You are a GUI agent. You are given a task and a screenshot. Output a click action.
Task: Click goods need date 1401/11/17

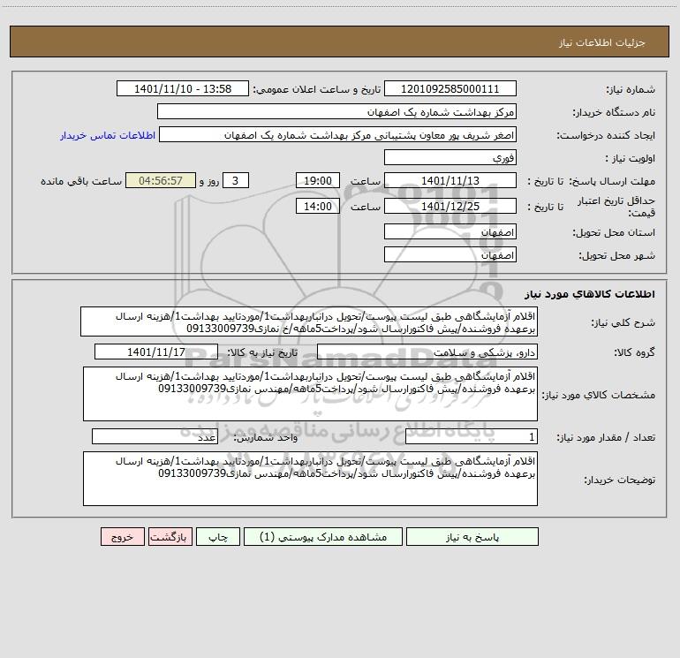pyautogui.click(x=156, y=352)
